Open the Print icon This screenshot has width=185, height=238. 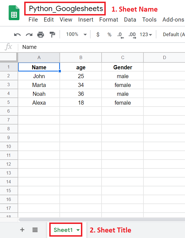click(41, 34)
